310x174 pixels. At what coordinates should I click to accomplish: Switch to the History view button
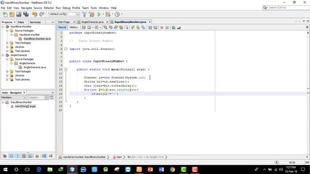point(74,28)
